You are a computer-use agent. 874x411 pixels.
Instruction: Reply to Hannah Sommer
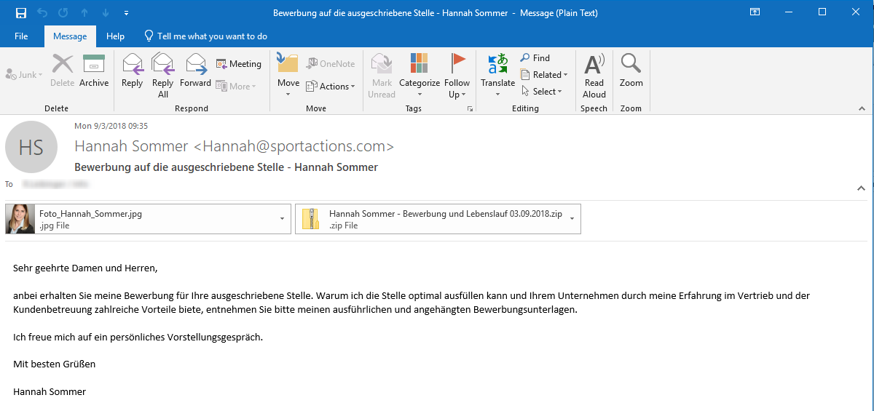(132, 71)
